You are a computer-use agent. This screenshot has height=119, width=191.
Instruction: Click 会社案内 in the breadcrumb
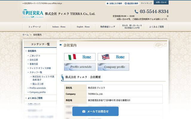click(37, 35)
